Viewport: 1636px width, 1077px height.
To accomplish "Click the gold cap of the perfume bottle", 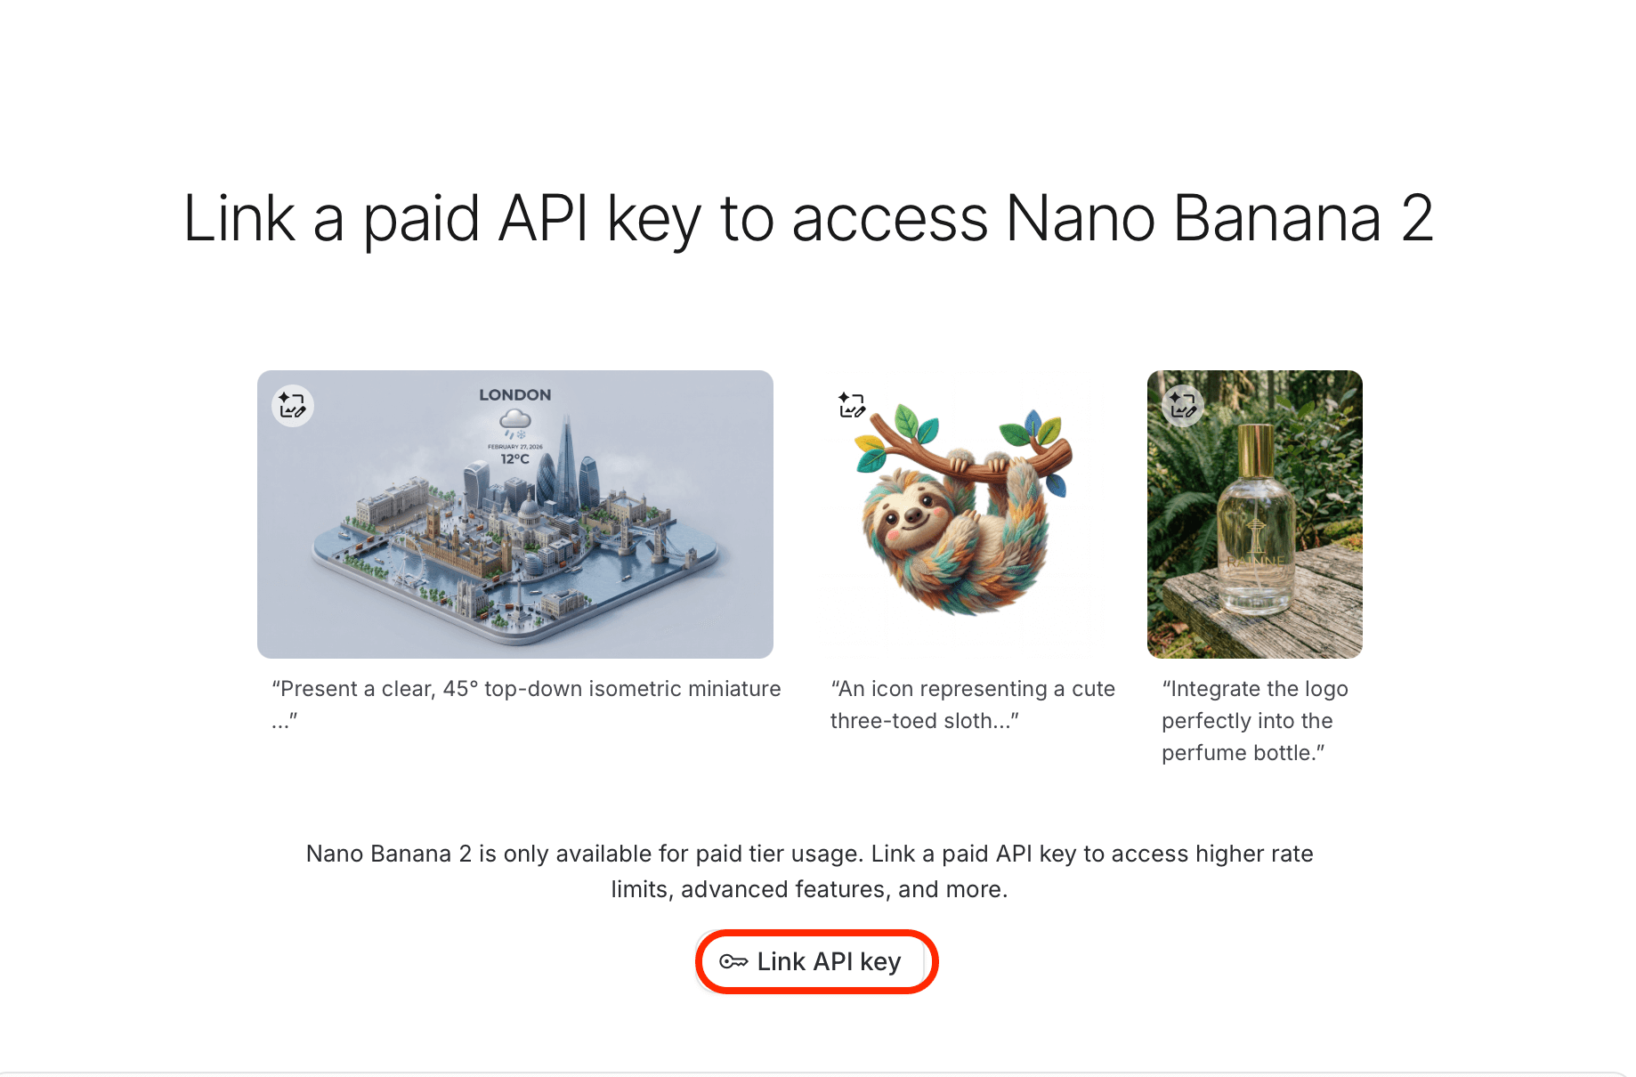I will [x=1255, y=450].
